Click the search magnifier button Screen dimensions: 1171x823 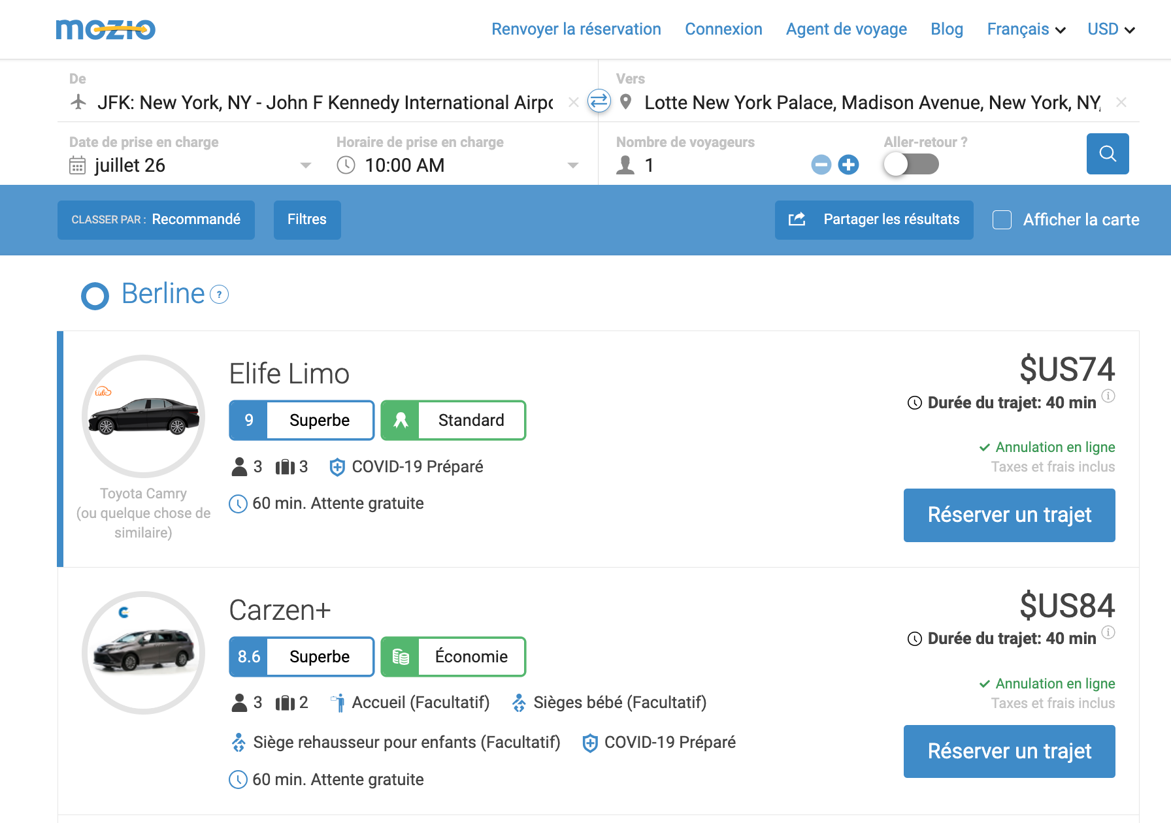tap(1108, 153)
